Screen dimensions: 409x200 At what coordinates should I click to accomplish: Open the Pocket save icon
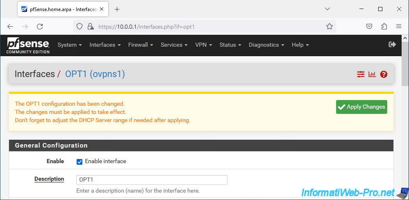tap(369, 26)
